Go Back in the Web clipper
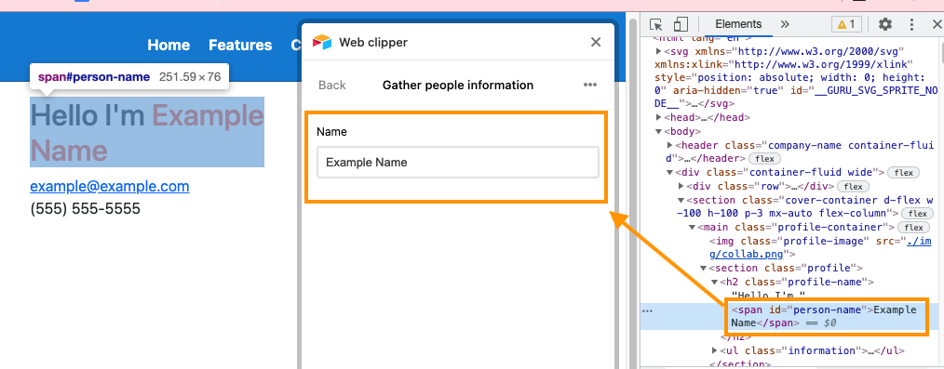 click(331, 85)
